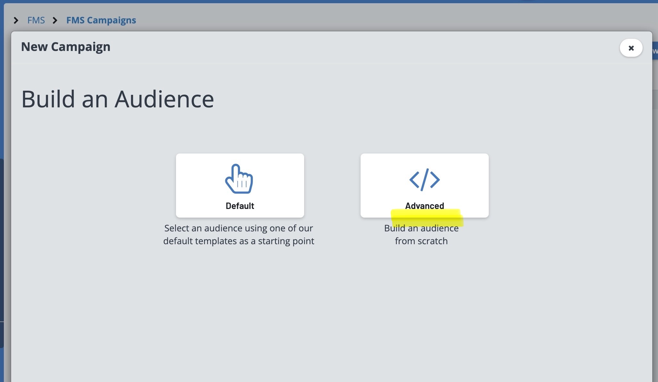
Task: Close the New Campaign dialog with X
Action: 631,48
